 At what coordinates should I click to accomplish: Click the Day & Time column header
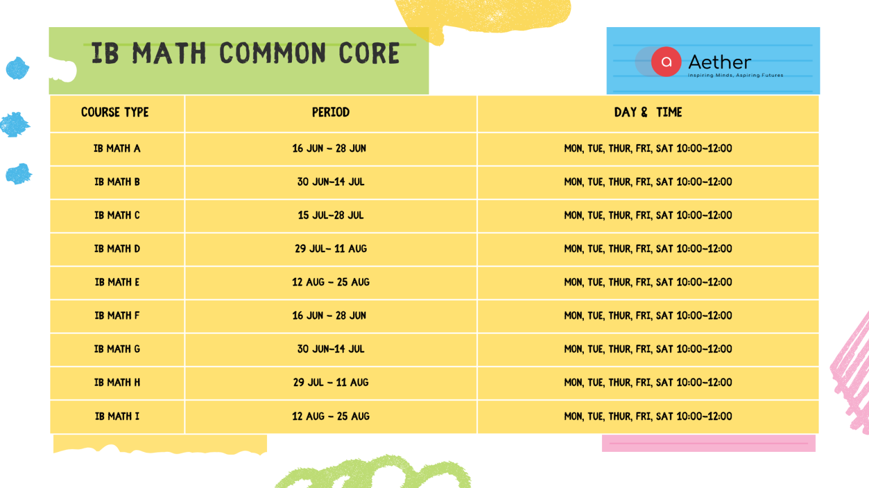pyautogui.click(x=648, y=112)
